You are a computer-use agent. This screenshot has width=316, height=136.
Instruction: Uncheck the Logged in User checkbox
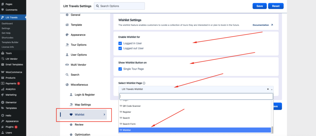120,43
